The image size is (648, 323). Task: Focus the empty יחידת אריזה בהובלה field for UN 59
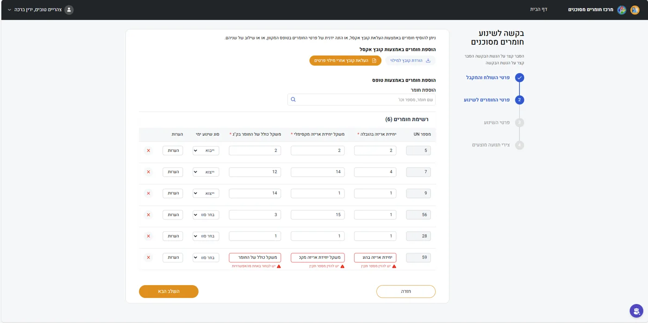375,257
